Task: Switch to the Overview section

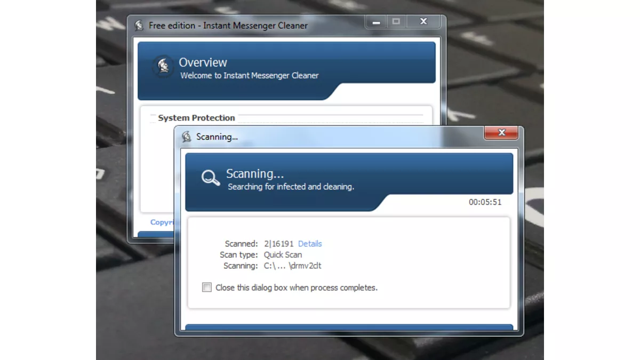Action: point(203,62)
